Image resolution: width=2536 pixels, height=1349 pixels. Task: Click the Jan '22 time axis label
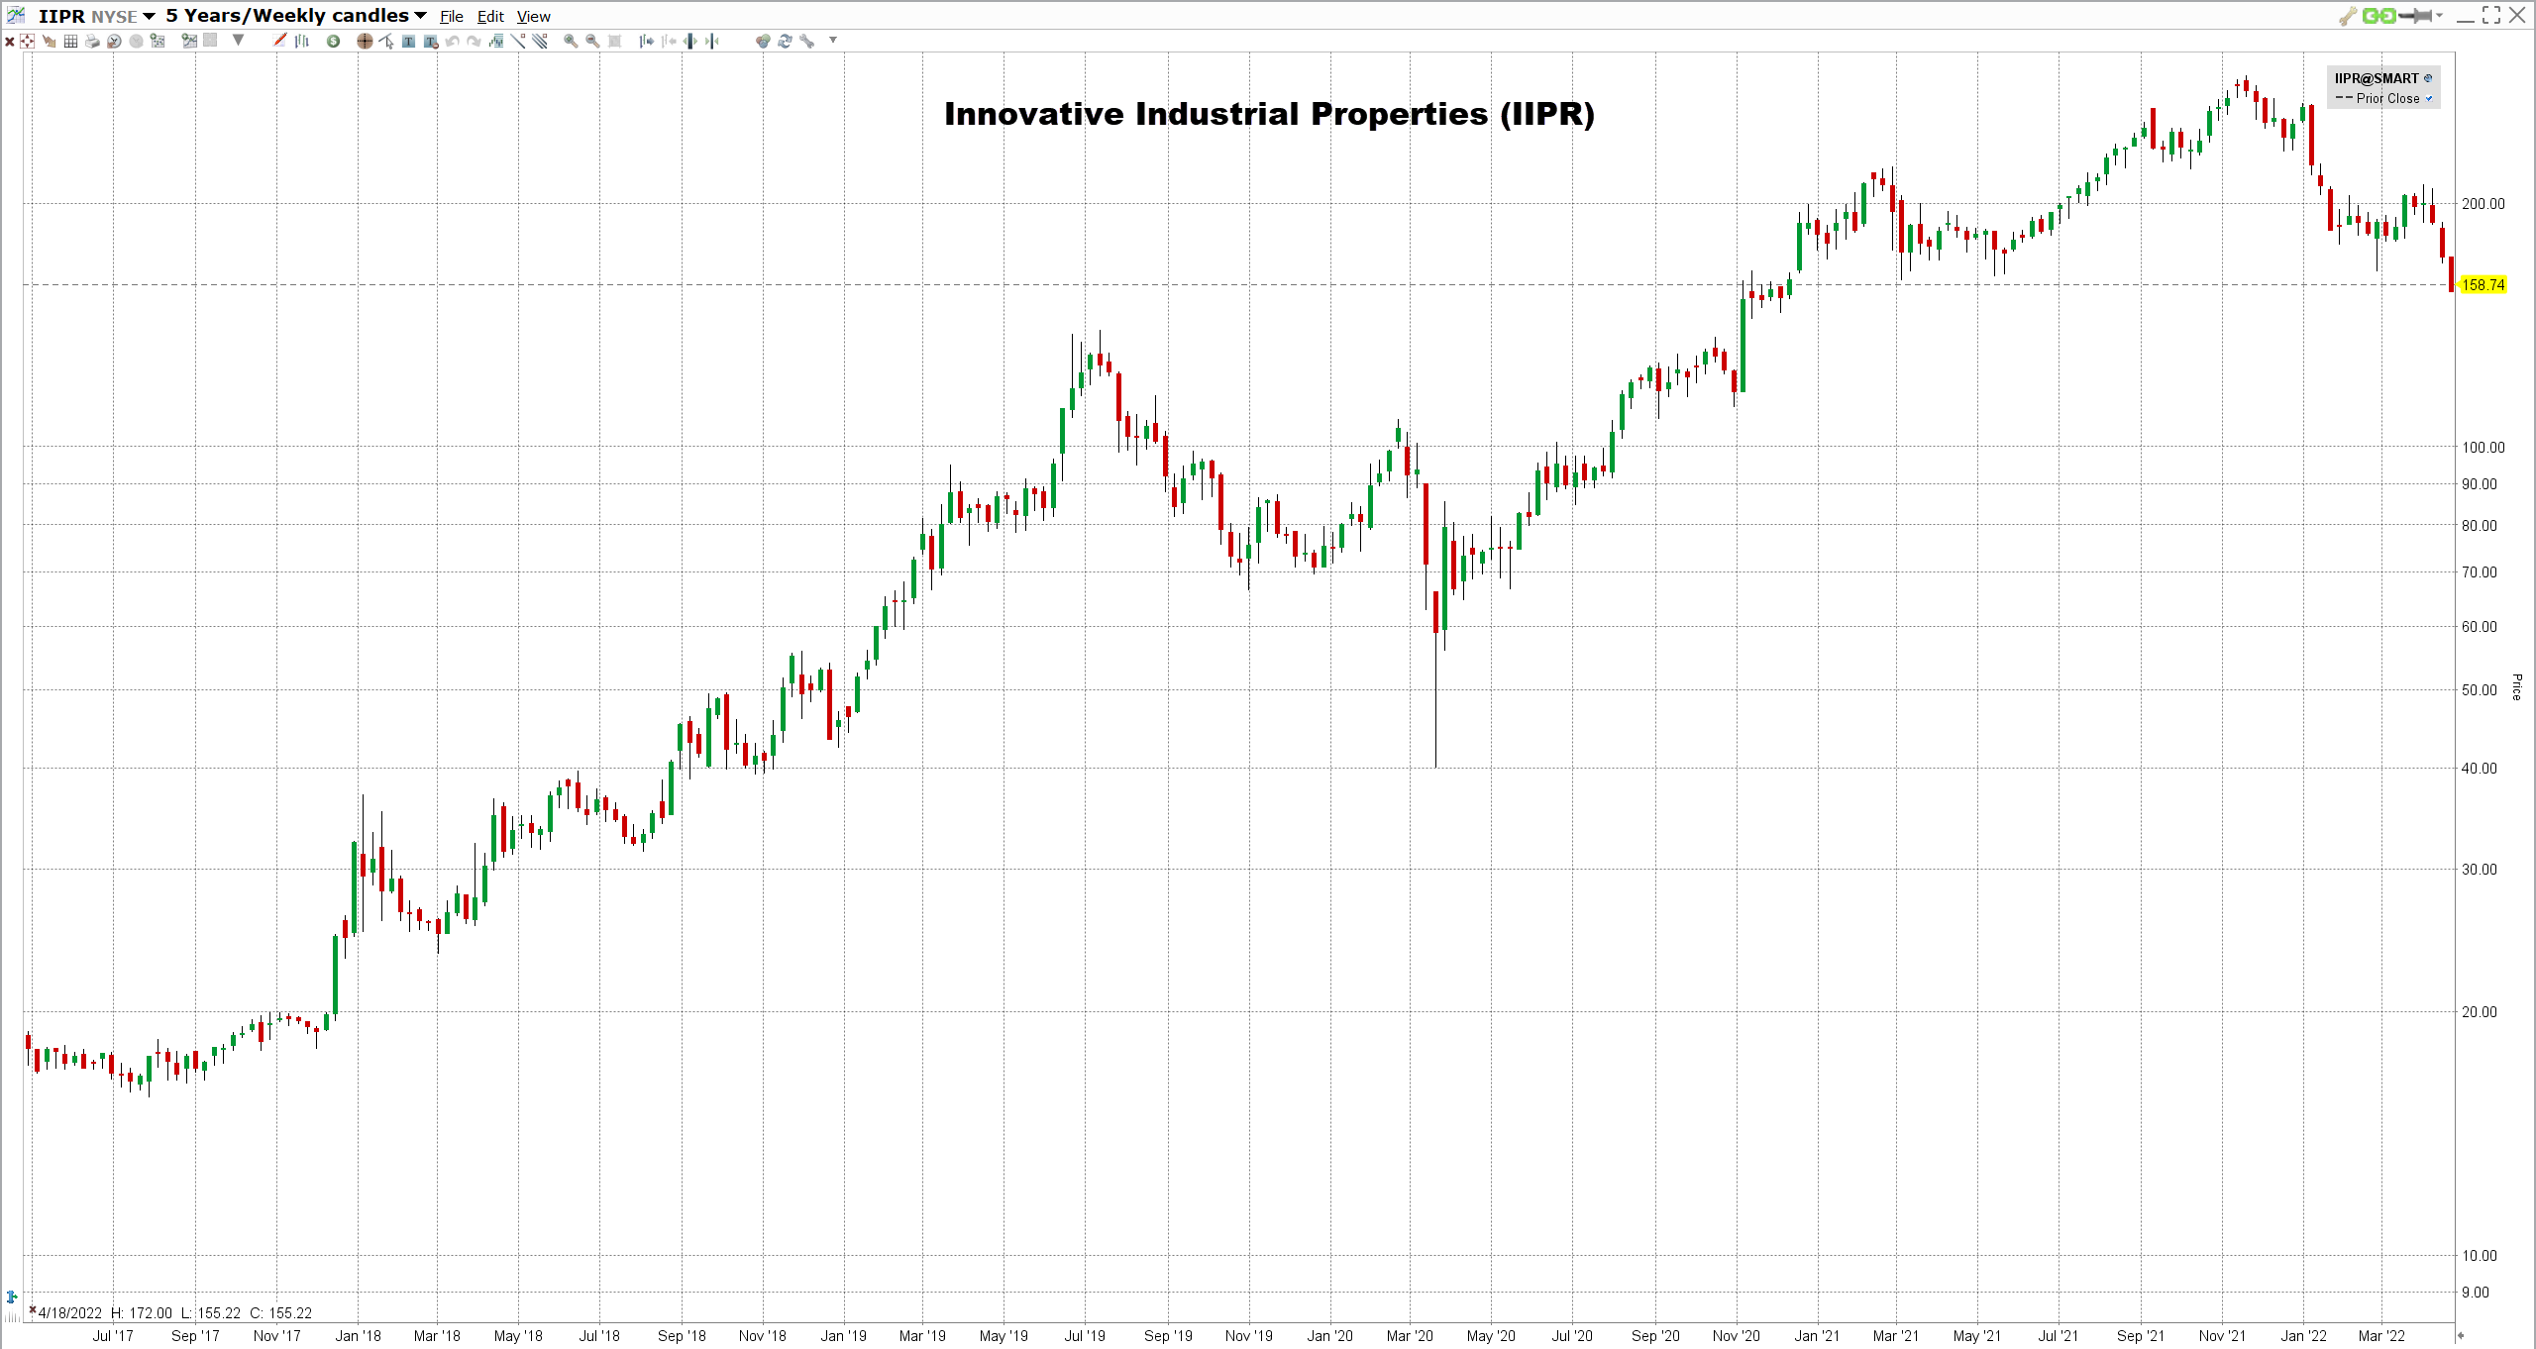pyautogui.click(x=2303, y=1335)
